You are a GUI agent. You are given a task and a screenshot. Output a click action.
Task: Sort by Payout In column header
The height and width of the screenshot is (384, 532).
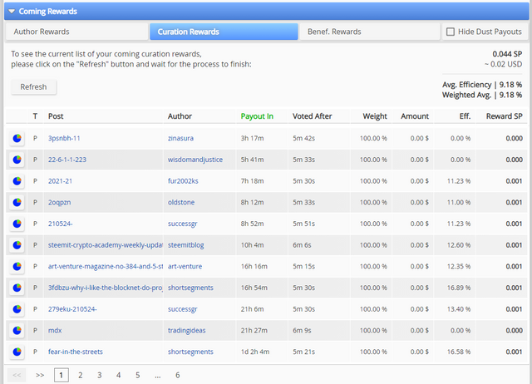(257, 116)
